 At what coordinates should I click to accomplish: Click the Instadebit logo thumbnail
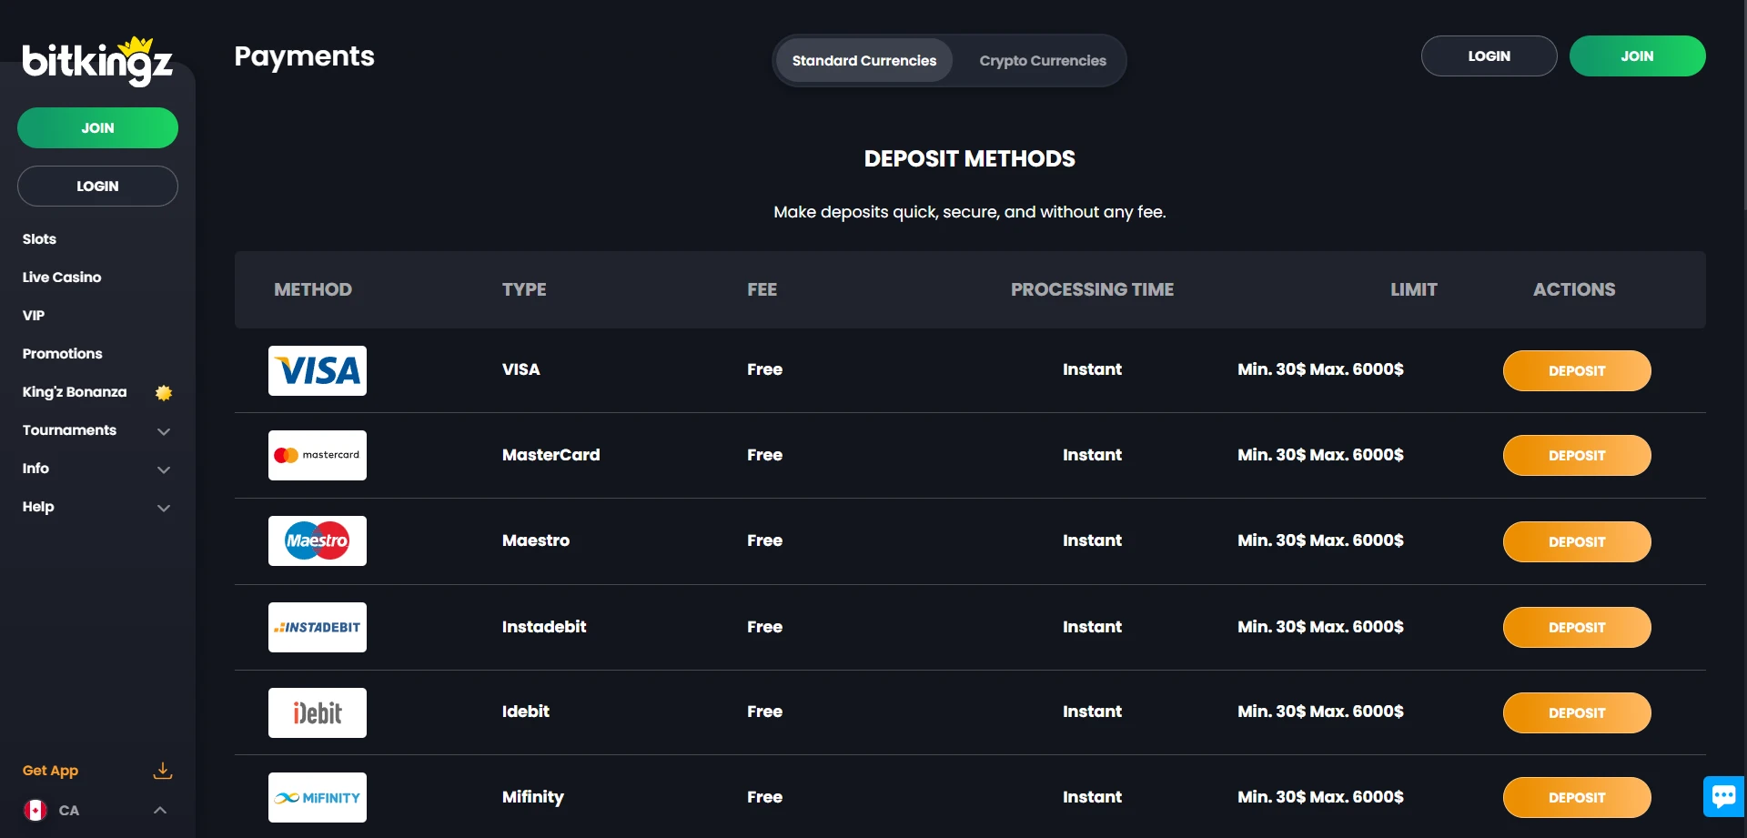318,627
